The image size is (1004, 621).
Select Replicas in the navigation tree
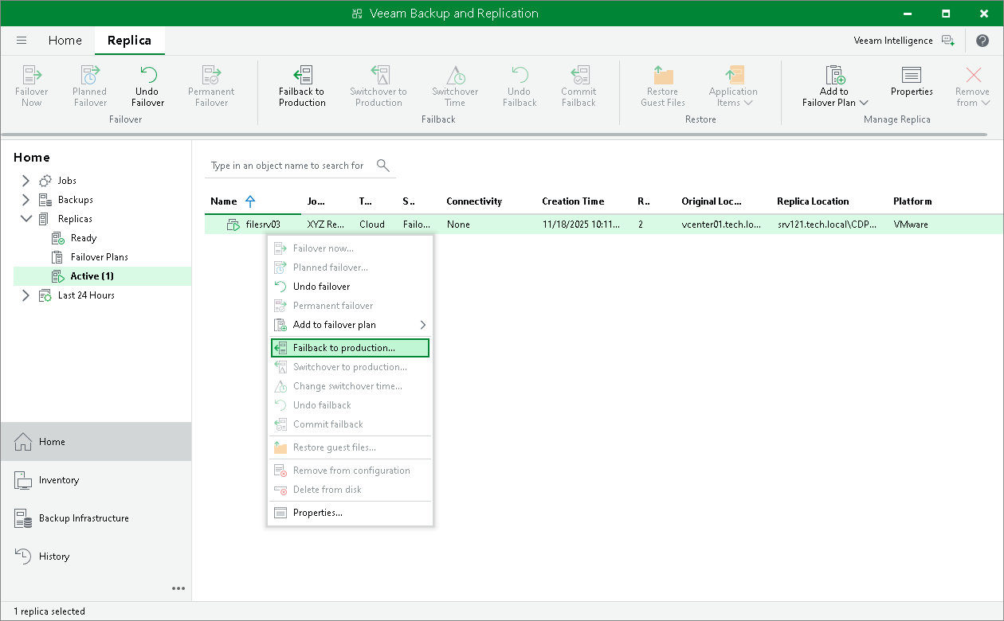(75, 219)
